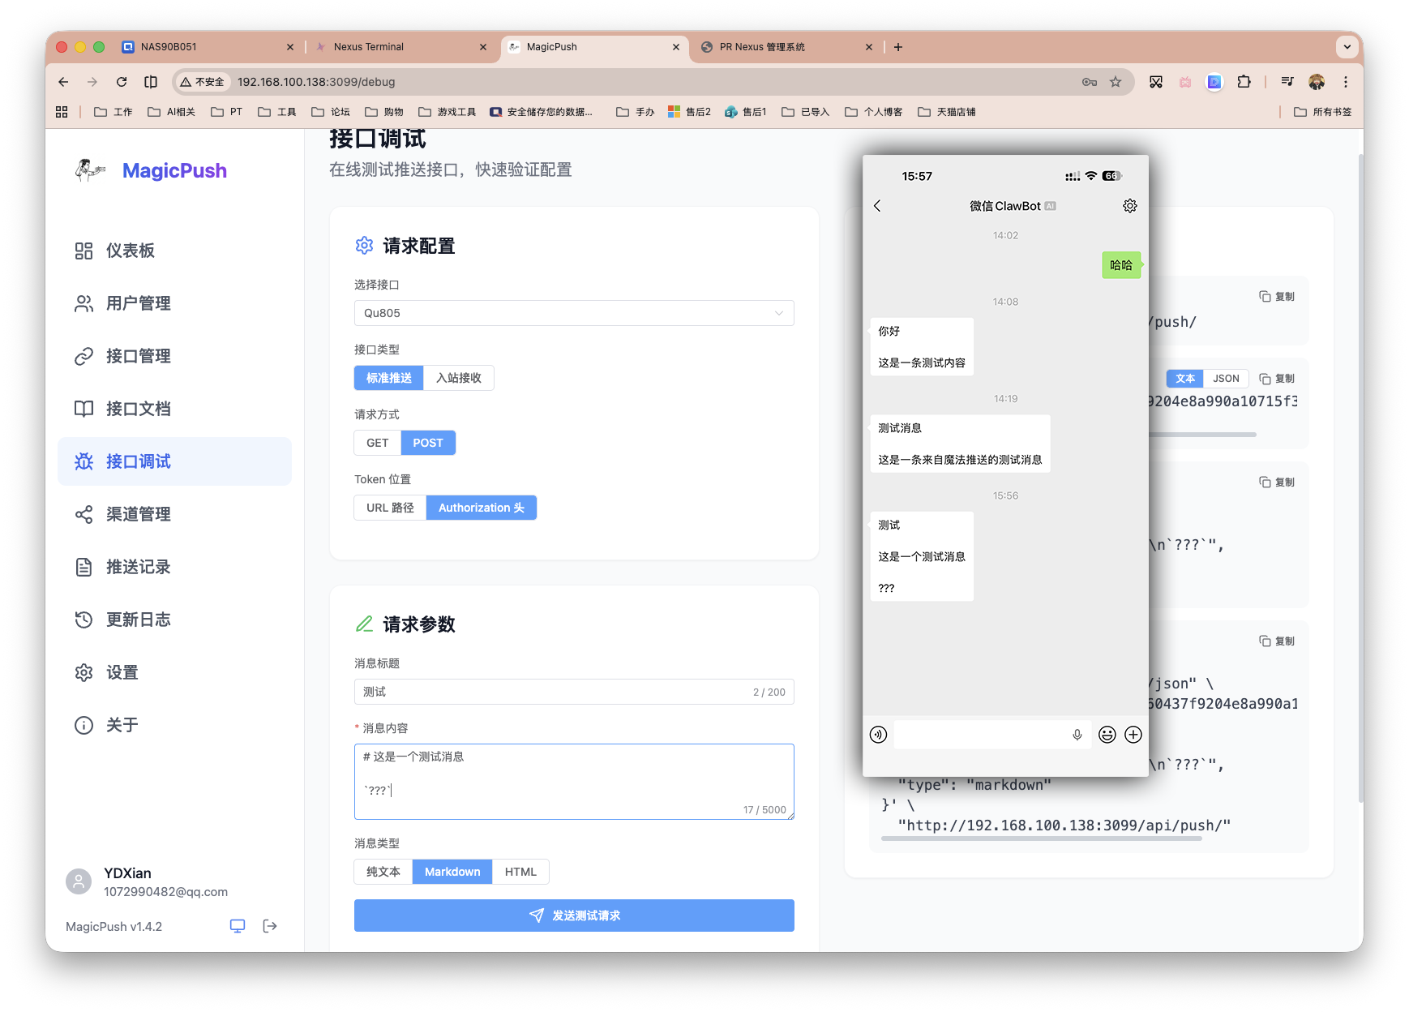
Task: Switch interface type to 入站接收
Action: pos(459,378)
